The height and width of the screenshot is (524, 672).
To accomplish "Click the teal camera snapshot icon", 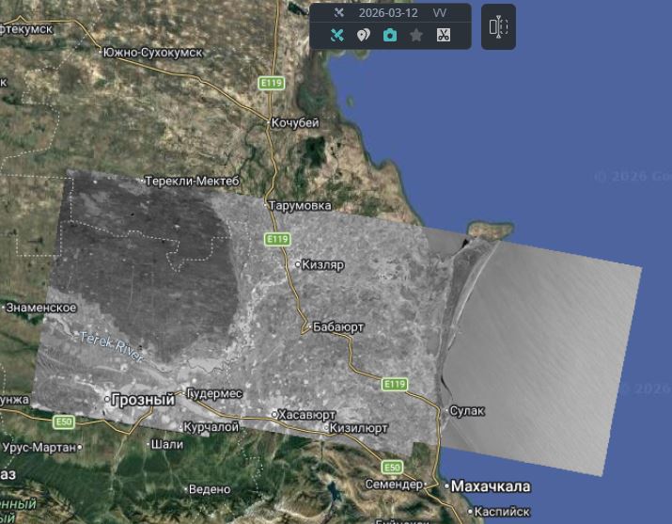I will click(x=390, y=36).
